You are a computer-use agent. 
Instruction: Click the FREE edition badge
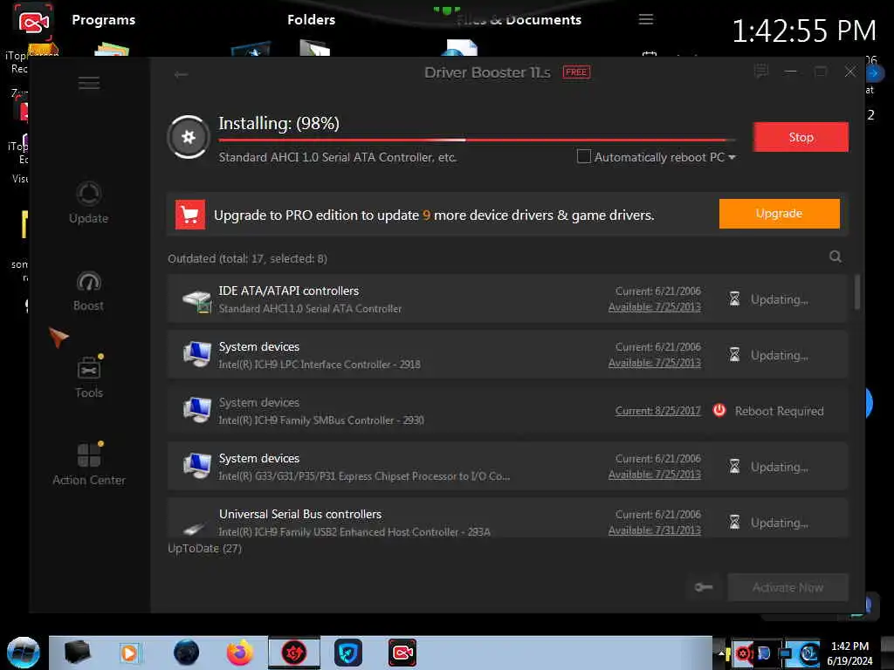click(576, 72)
